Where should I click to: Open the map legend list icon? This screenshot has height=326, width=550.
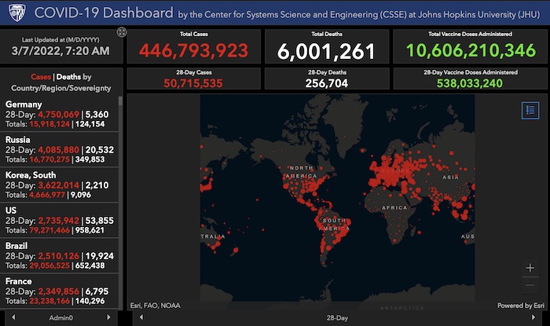tap(530, 111)
